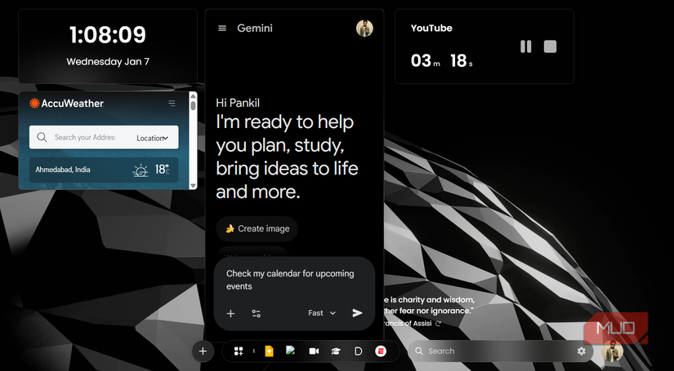Open the AccuWeather menu icon

pyautogui.click(x=172, y=104)
